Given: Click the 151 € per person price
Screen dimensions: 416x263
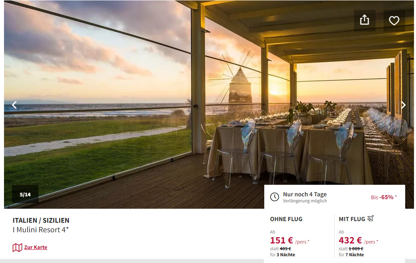Looking at the screenshot, I should tap(289, 241).
